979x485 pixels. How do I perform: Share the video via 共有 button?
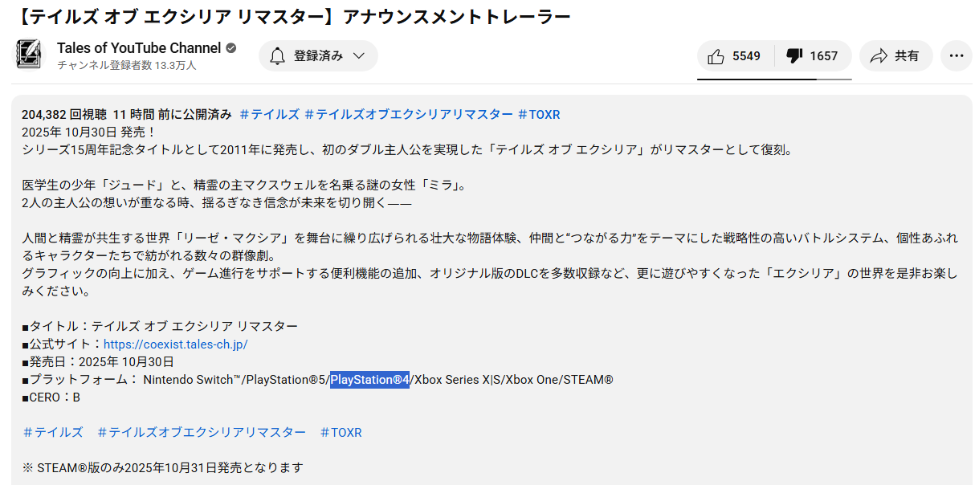(x=895, y=56)
